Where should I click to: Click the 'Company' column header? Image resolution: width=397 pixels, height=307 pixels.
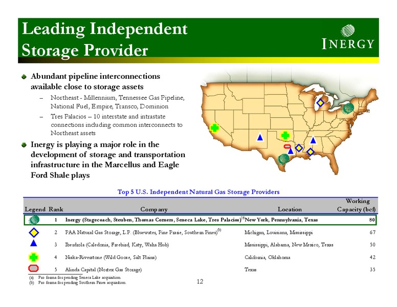click(x=154, y=209)
